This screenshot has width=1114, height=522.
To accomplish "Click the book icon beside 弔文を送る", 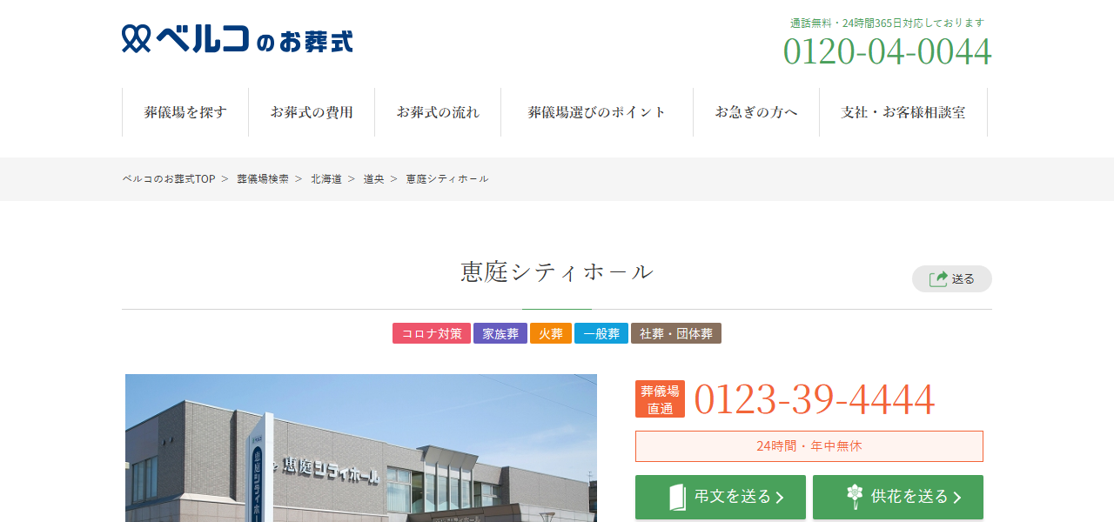I will click(677, 497).
